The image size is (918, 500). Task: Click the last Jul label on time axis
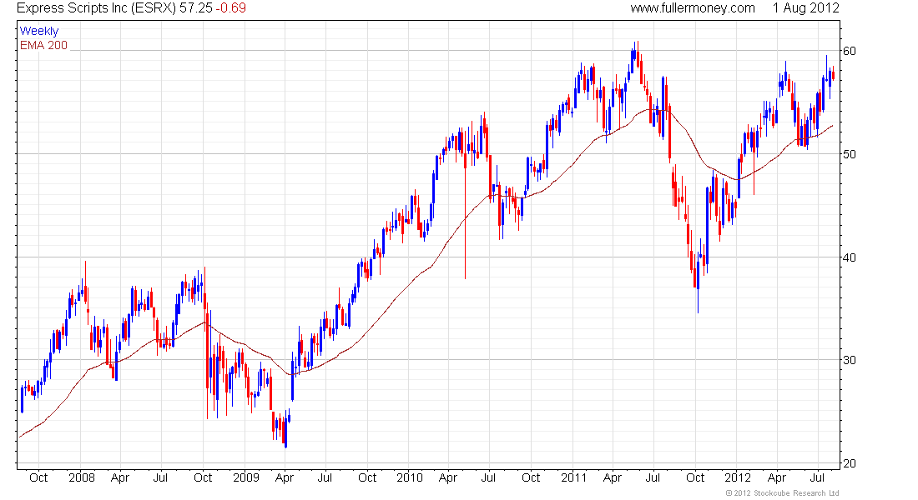(817, 477)
